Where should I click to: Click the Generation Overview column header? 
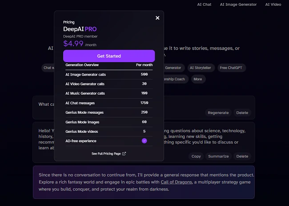click(x=82, y=65)
